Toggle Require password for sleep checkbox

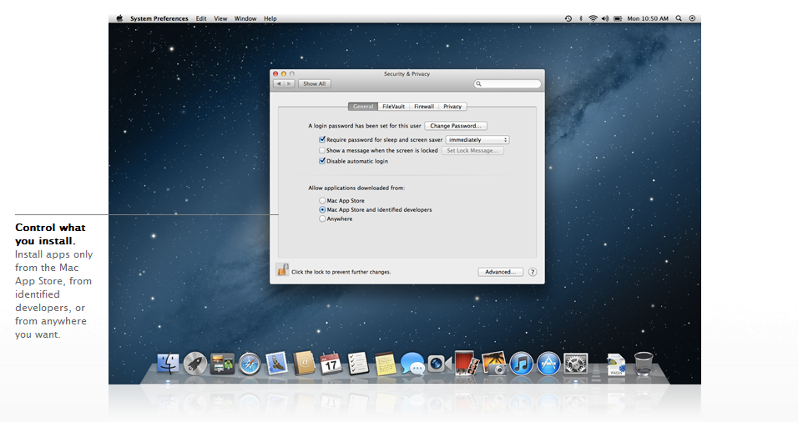tap(322, 139)
